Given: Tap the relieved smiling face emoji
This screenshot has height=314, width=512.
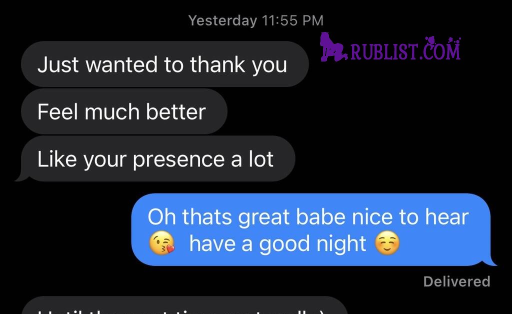Looking at the screenshot, I should click(x=387, y=243).
